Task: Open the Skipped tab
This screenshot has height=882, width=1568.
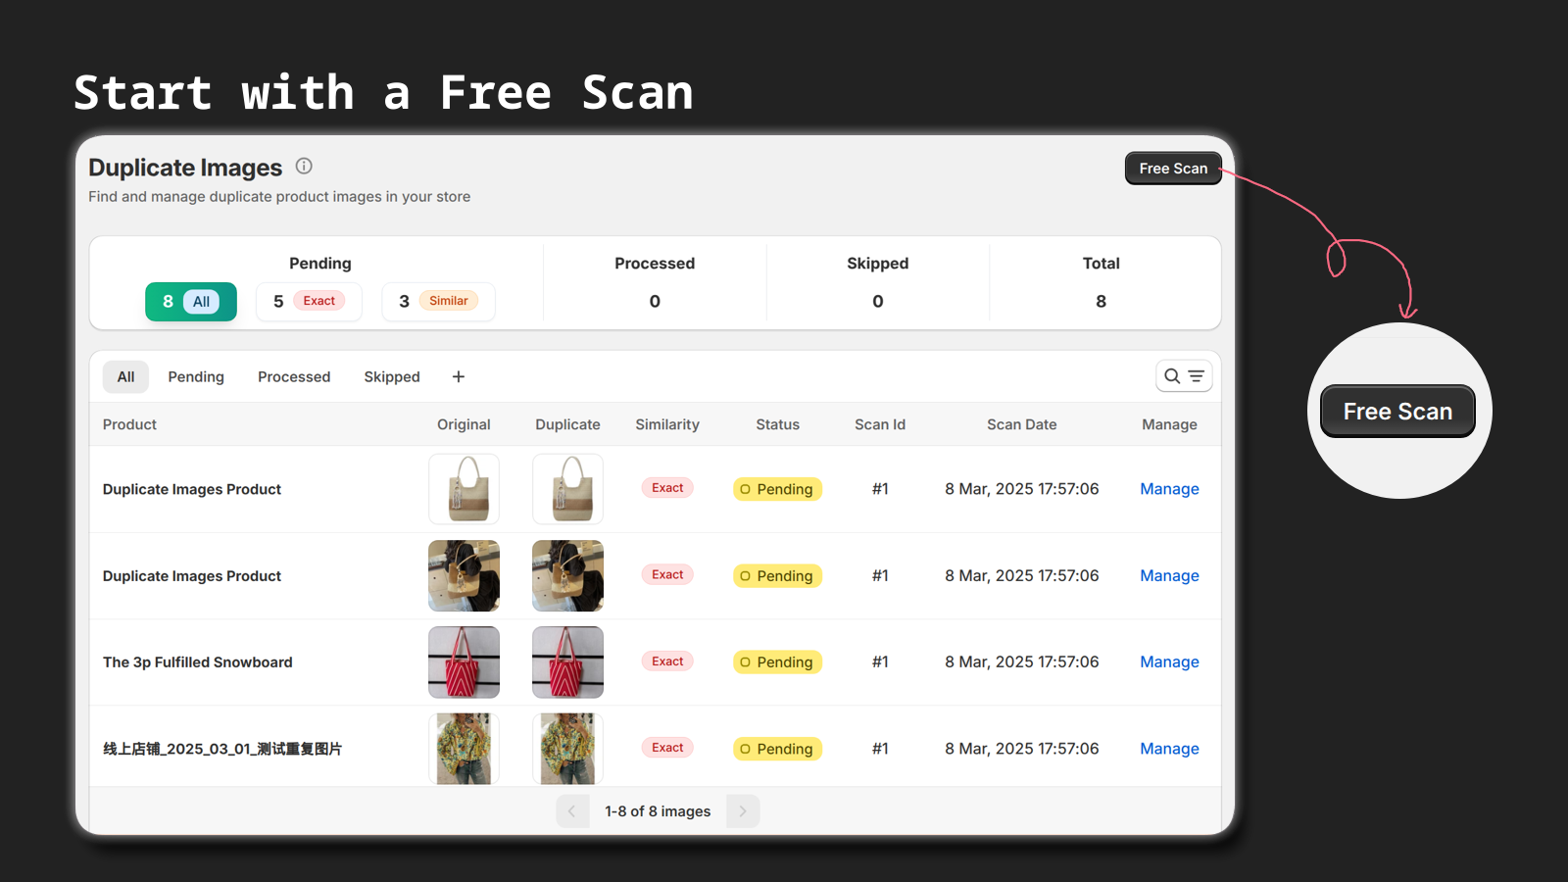Action: coord(391,376)
